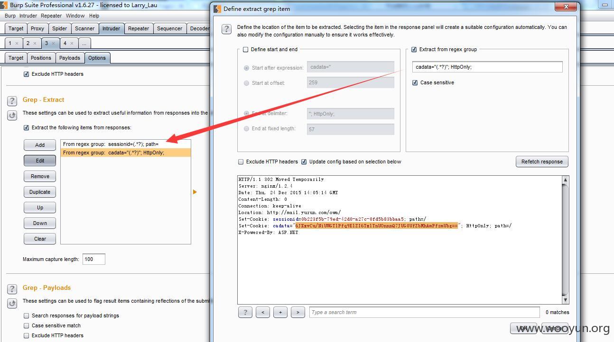Switch to the main Target tab

coord(16,28)
